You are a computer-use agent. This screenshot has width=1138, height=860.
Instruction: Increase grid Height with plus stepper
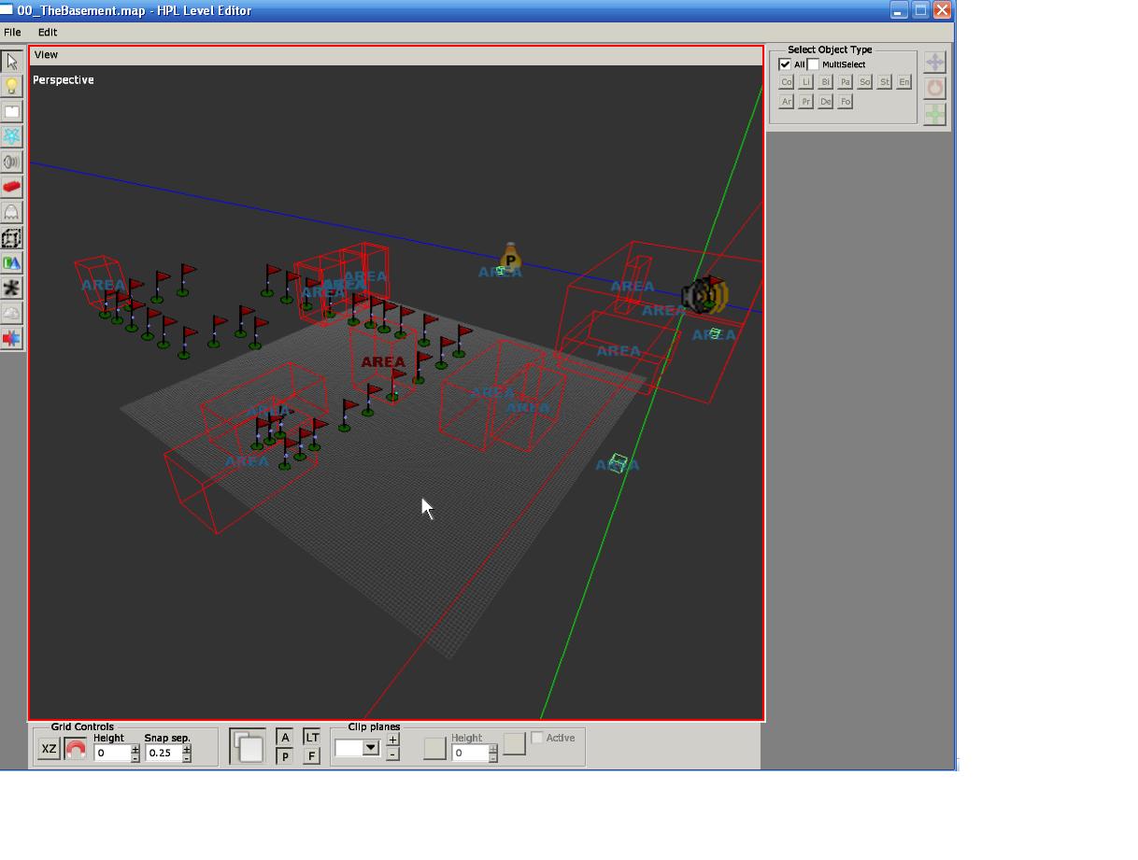click(135, 748)
